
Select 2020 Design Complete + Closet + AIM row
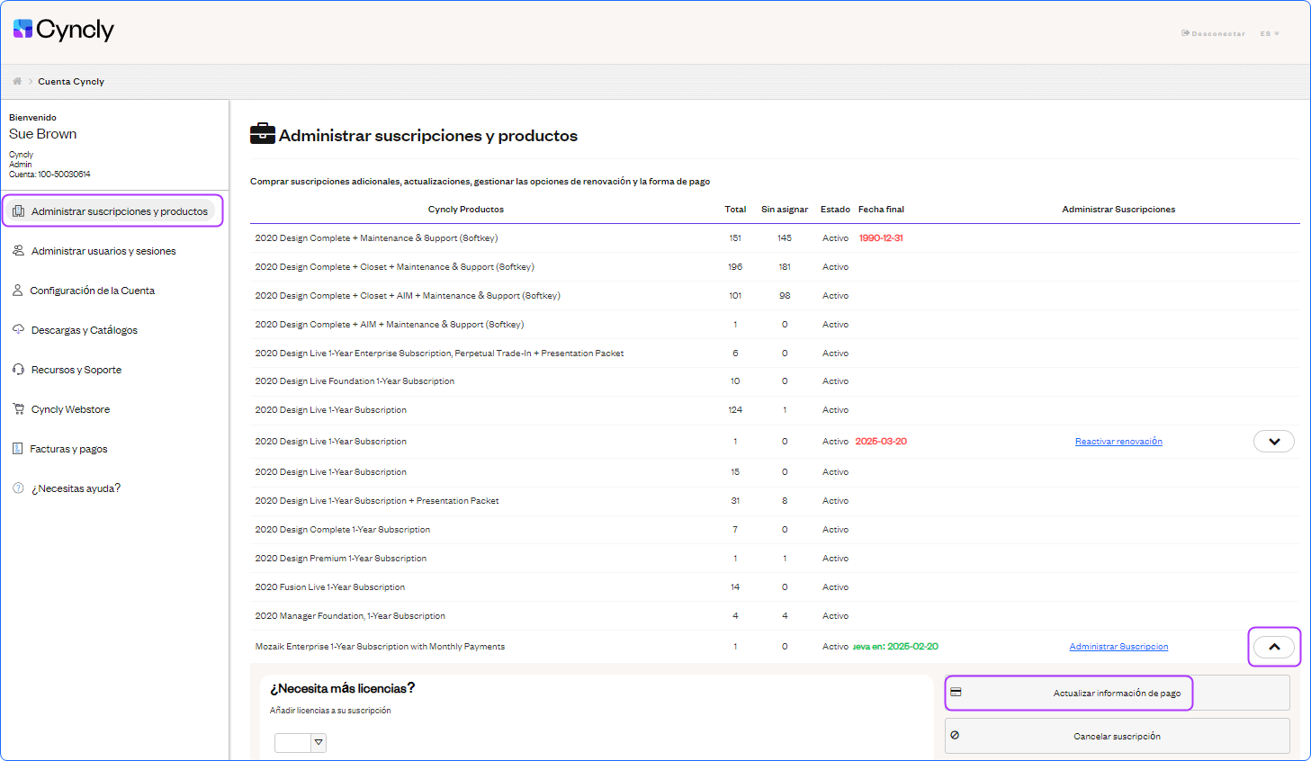[x=775, y=296]
